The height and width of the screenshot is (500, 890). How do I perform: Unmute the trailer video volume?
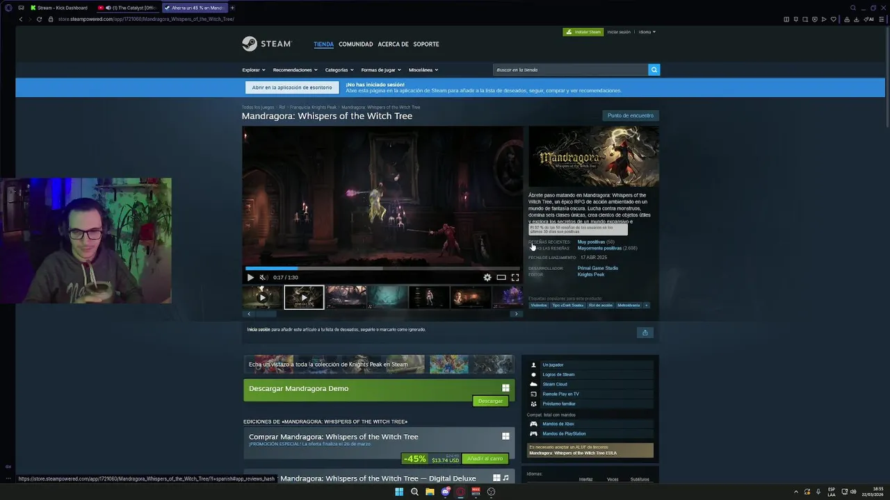[263, 277]
